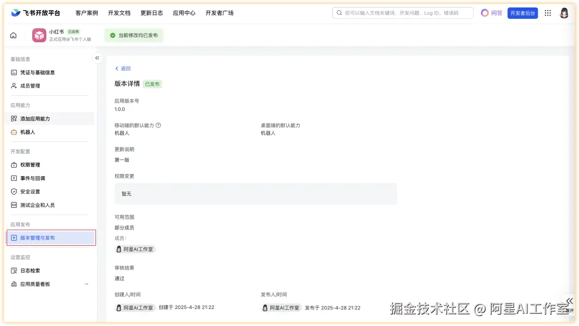Select 权限管理 in the left sidebar
The image size is (579, 326).
pos(31,164)
